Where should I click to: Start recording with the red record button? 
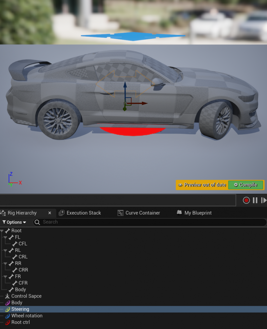coord(246,200)
